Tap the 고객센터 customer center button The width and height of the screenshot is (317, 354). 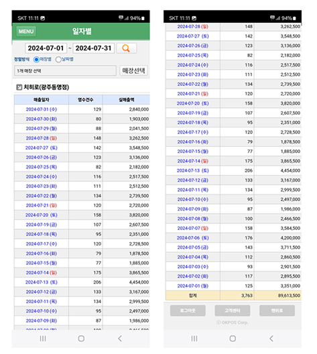233,310
